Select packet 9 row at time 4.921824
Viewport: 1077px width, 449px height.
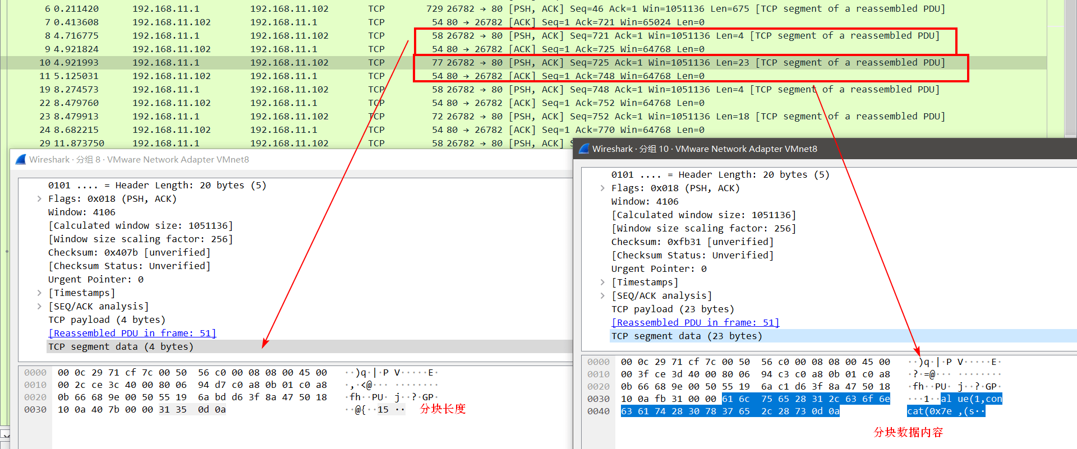tap(523, 49)
